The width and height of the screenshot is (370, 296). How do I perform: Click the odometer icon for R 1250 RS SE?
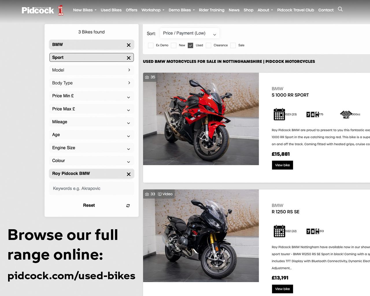313,231
